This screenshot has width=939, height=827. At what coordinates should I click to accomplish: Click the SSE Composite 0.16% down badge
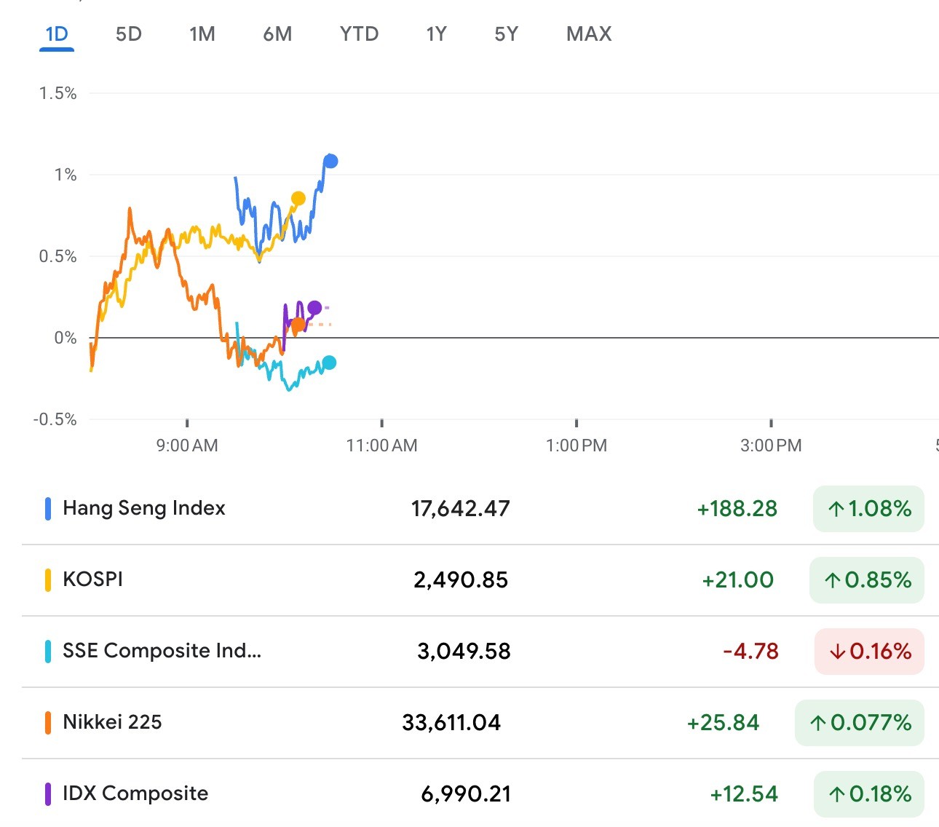pyautogui.click(x=869, y=651)
